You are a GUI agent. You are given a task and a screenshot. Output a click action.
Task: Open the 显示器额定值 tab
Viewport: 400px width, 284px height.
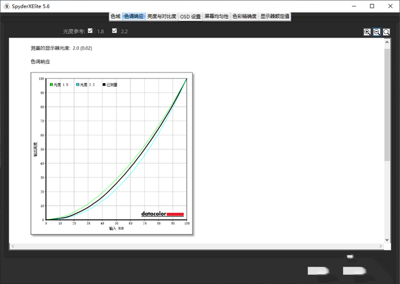pos(275,16)
